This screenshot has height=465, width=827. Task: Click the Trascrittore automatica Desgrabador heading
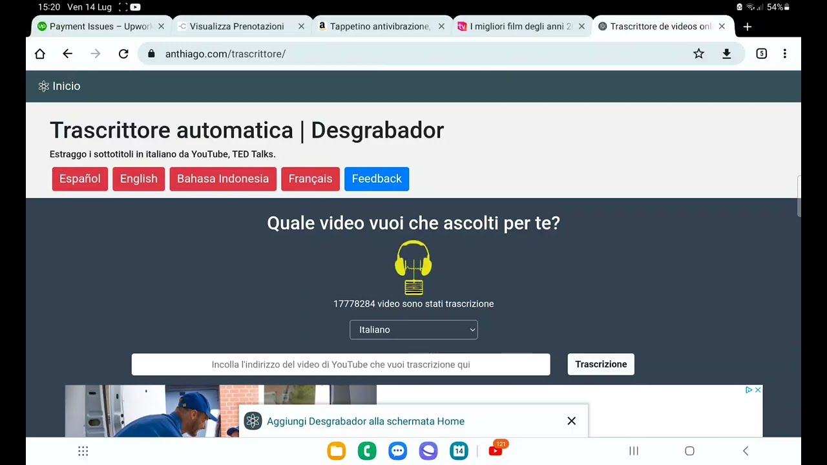pos(247,130)
